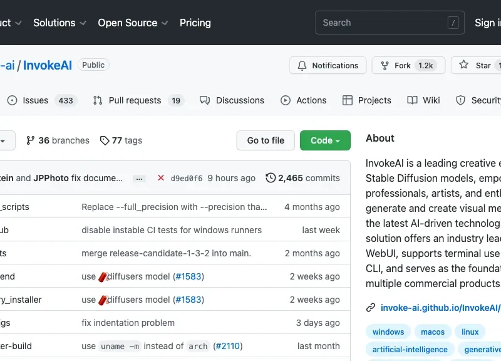The image size is (501, 361).
Task: Click the Notifications button
Action: click(328, 65)
